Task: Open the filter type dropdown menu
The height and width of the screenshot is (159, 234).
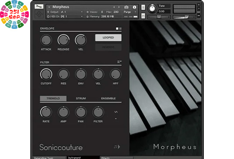Action: pos(119,62)
